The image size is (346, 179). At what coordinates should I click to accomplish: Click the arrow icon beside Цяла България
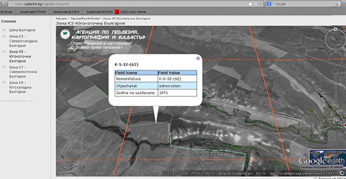tap(4, 30)
